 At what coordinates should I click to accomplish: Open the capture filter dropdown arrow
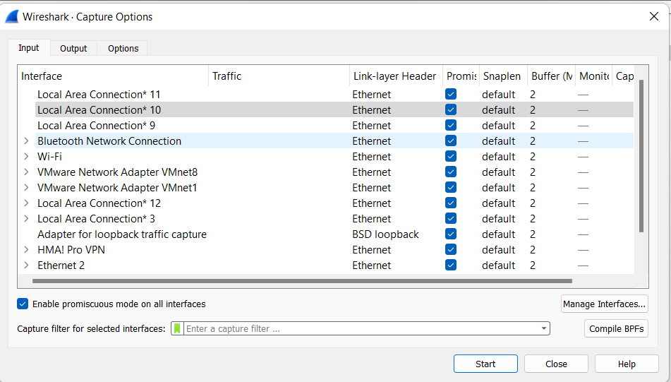pyautogui.click(x=544, y=328)
